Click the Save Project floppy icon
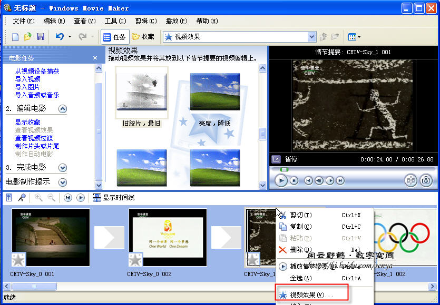The width and height of the screenshot is (440, 305). click(x=41, y=37)
